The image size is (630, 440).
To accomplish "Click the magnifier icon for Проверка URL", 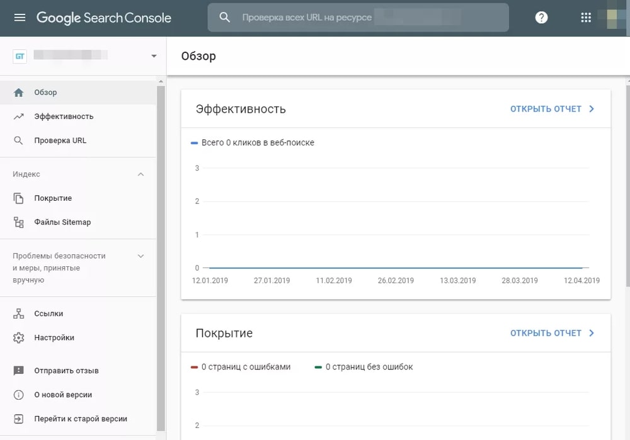I will click(x=18, y=140).
